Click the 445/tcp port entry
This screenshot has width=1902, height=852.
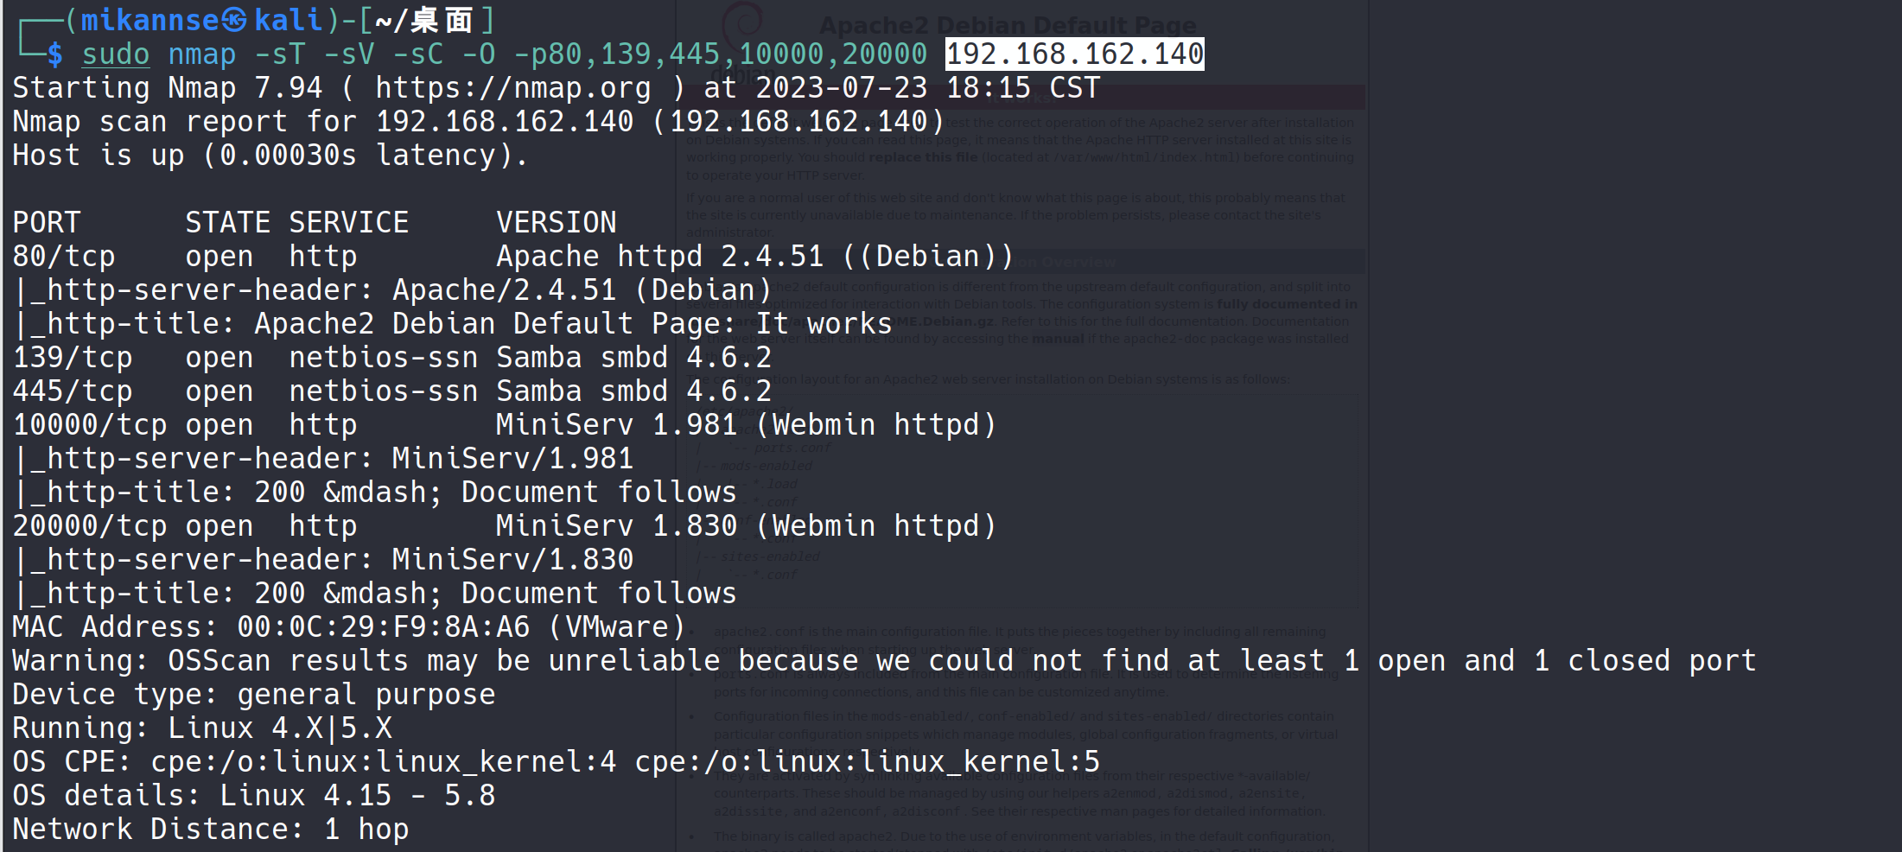73,391
